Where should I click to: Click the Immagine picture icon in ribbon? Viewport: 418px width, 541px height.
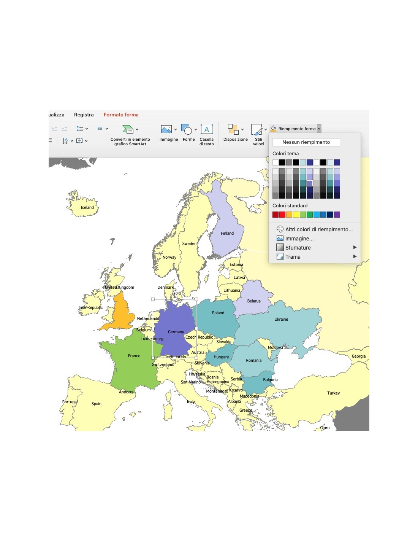166,130
